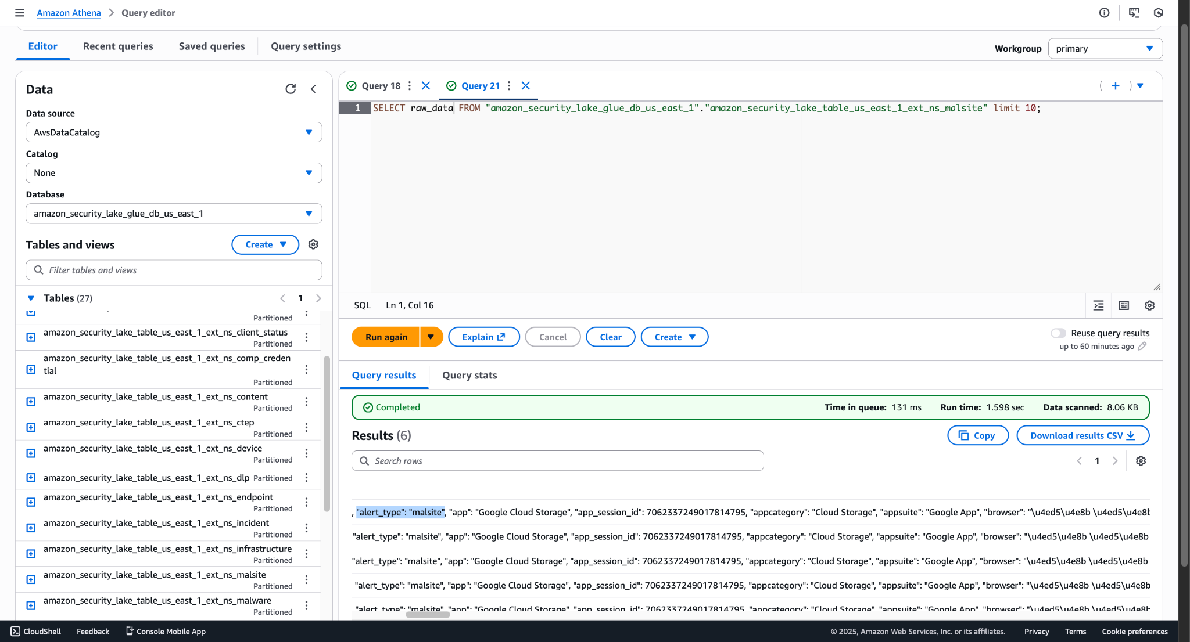
Task: Edit the reuse query results time
Action: (1142, 347)
